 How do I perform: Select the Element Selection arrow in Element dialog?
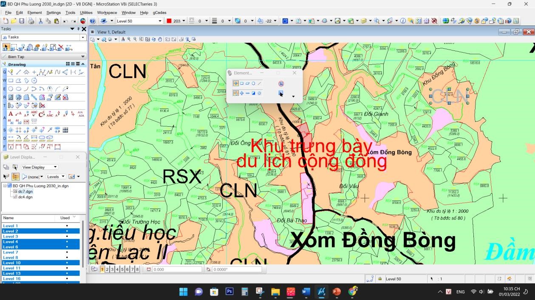(x=236, y=83)
